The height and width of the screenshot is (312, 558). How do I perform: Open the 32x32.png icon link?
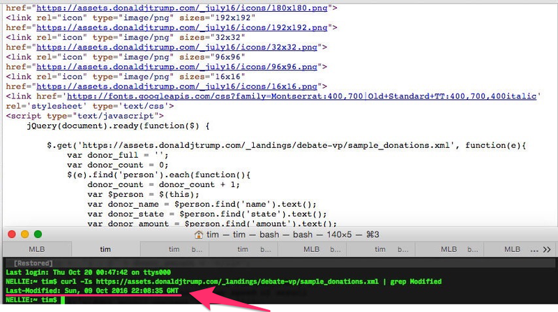[177, 47]
